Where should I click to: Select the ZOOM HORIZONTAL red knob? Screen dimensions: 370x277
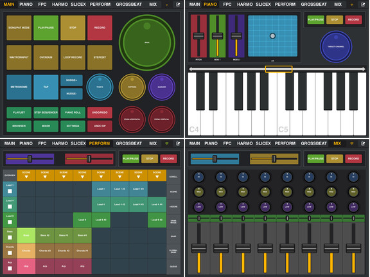point(132,120)
